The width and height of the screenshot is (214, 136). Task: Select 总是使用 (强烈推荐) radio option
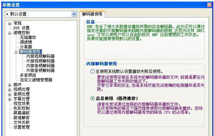(x=93, y=98)
